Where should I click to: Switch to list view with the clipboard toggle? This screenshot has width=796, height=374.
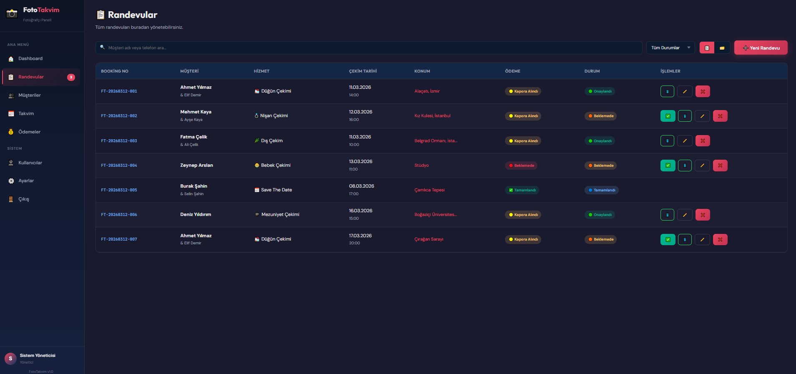(x=707, y=48)
